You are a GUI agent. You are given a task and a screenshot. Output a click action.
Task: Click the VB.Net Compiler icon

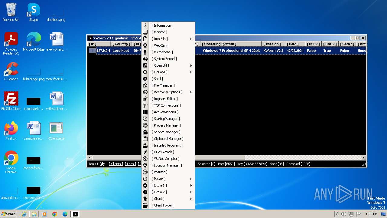(145, 159)
